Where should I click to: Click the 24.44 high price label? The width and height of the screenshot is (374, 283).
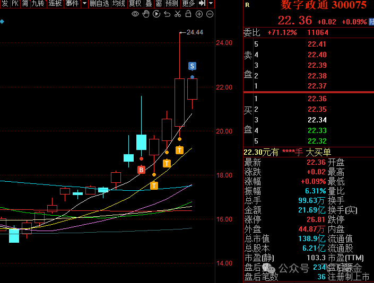tap(195, 32)
